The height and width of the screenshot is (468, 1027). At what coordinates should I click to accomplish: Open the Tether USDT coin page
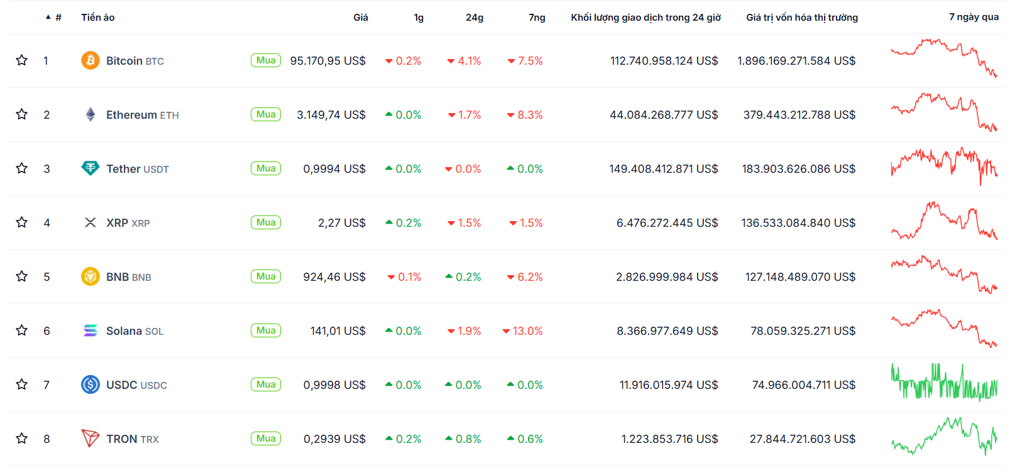point(138,169)
